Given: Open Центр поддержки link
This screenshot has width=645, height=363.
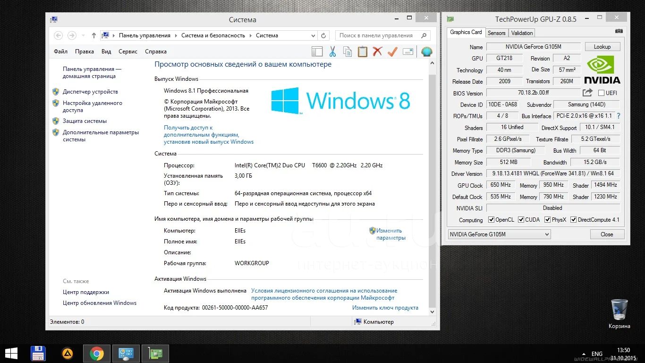Looking at the screenshot, I should point(86,292).
